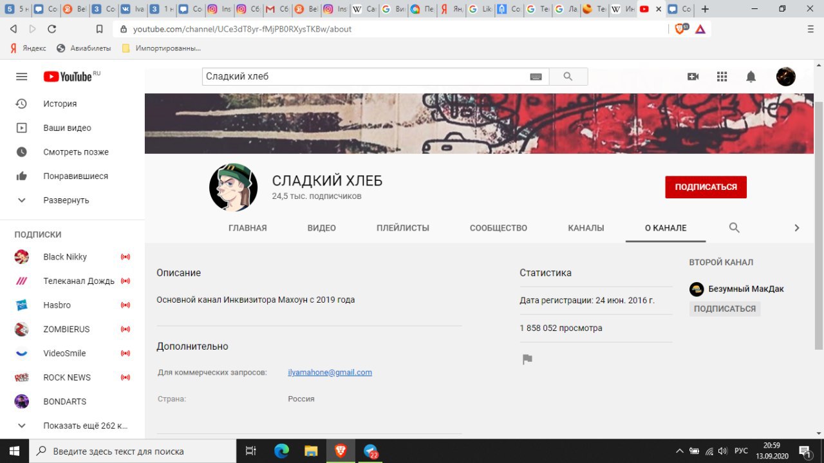Click the Black Nikky live indicator
Screen dimensions: 824x463
click(126, 257)
